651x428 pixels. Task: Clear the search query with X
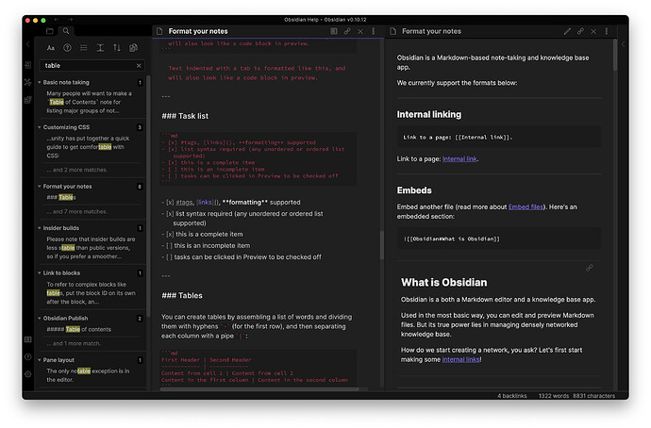[139, 66]
